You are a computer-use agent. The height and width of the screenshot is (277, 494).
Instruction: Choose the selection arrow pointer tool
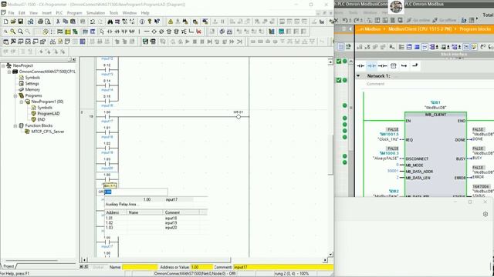pos(102,32)
